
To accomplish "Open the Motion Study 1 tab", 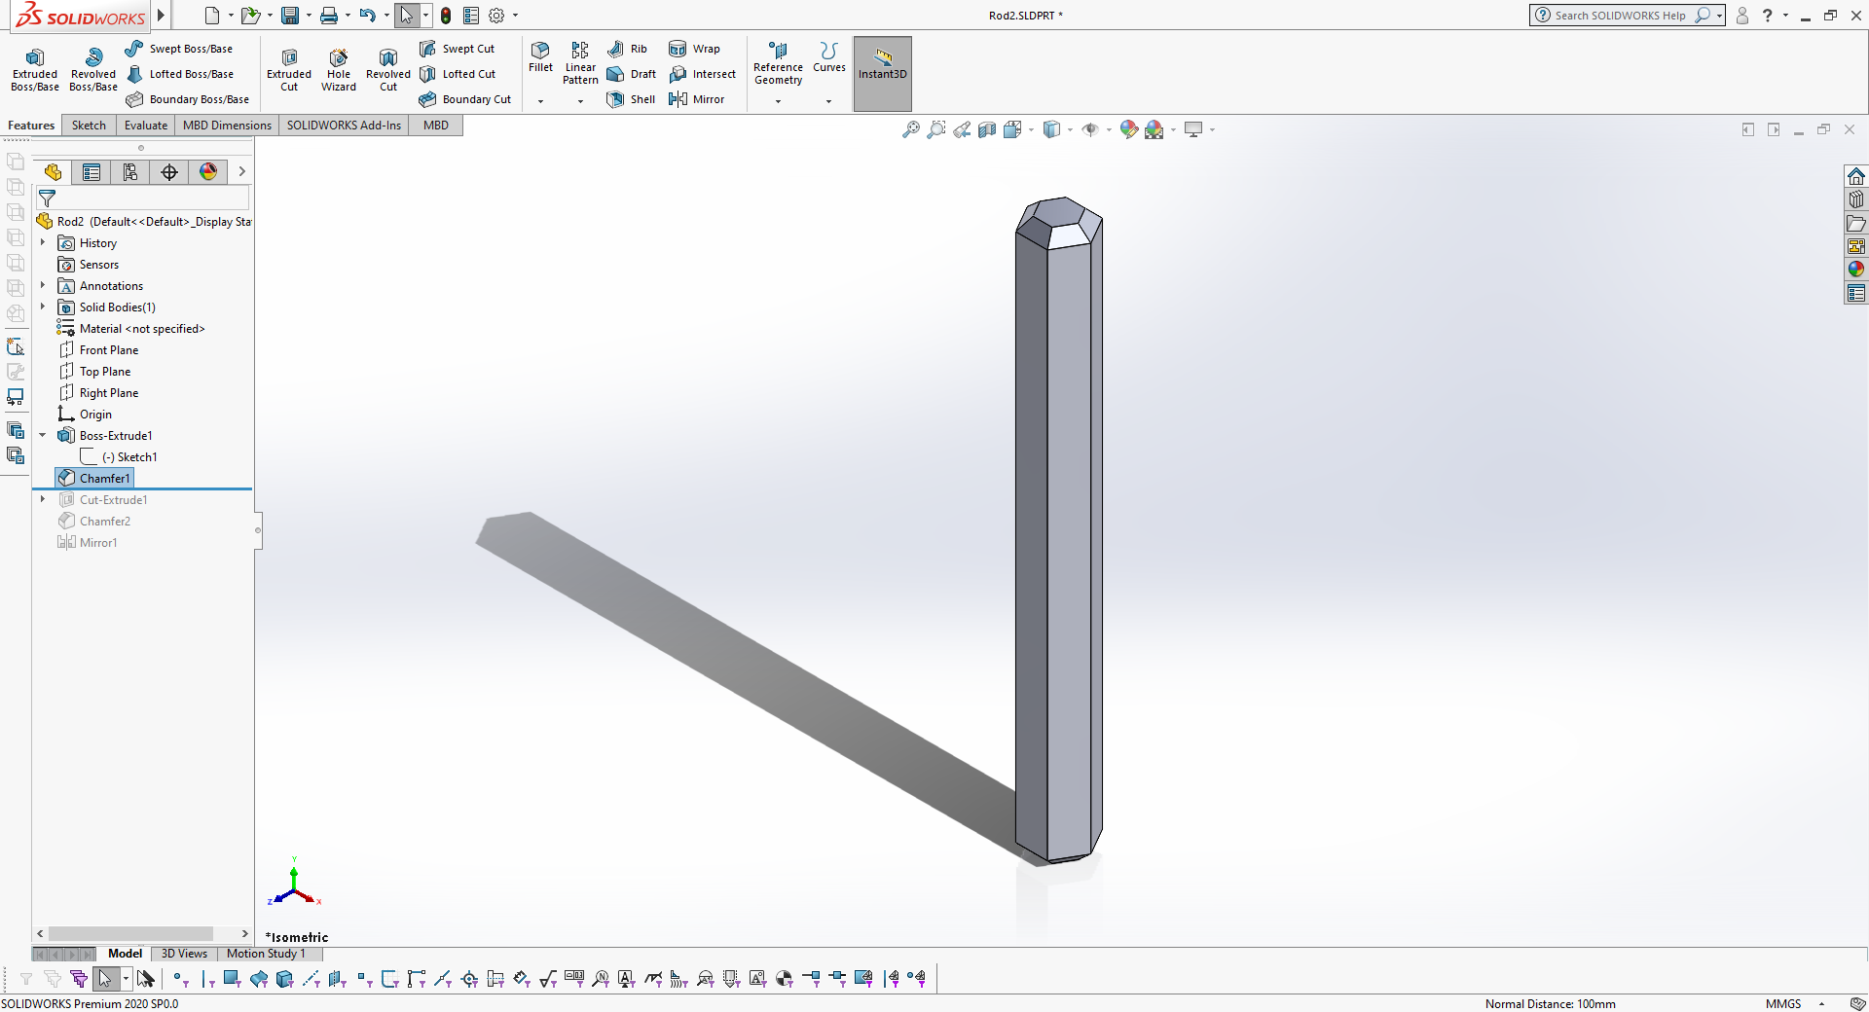I will (x=266, y=954).
